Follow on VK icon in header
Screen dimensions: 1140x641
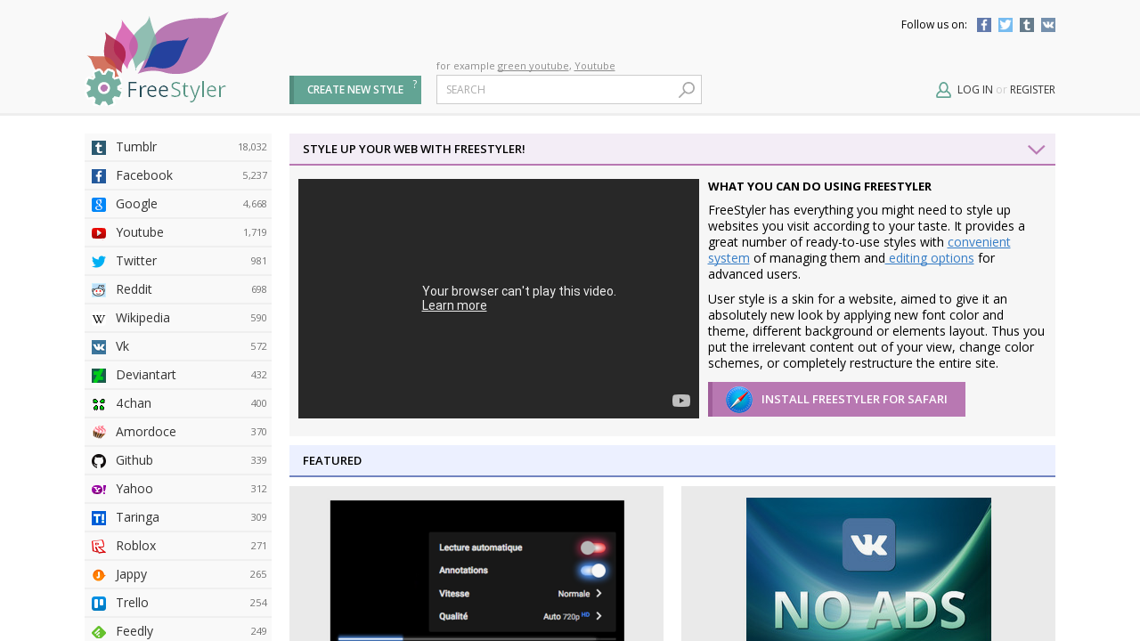click(1048, 25)
